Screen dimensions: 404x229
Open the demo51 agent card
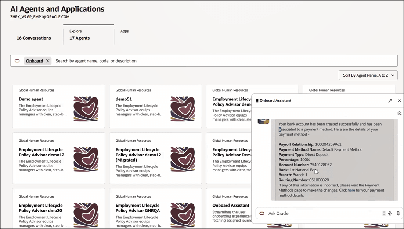[x=156, y=106]
